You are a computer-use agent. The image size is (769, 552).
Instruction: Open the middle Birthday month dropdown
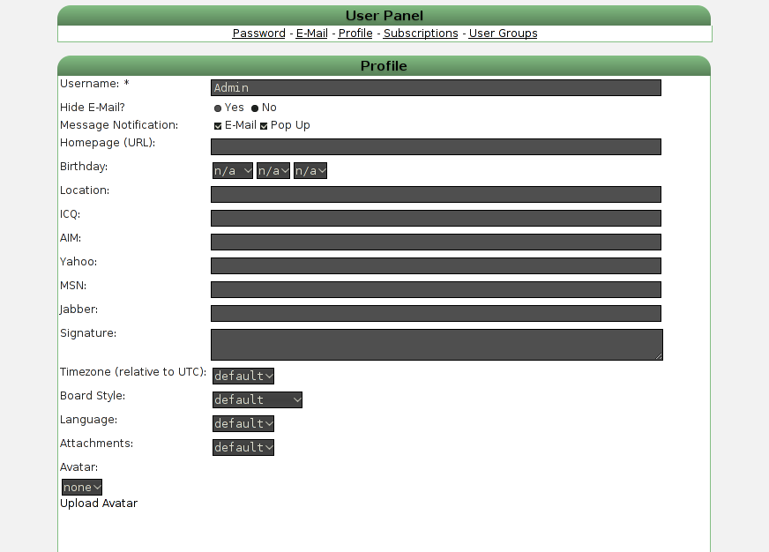click(x=273, y=170)
